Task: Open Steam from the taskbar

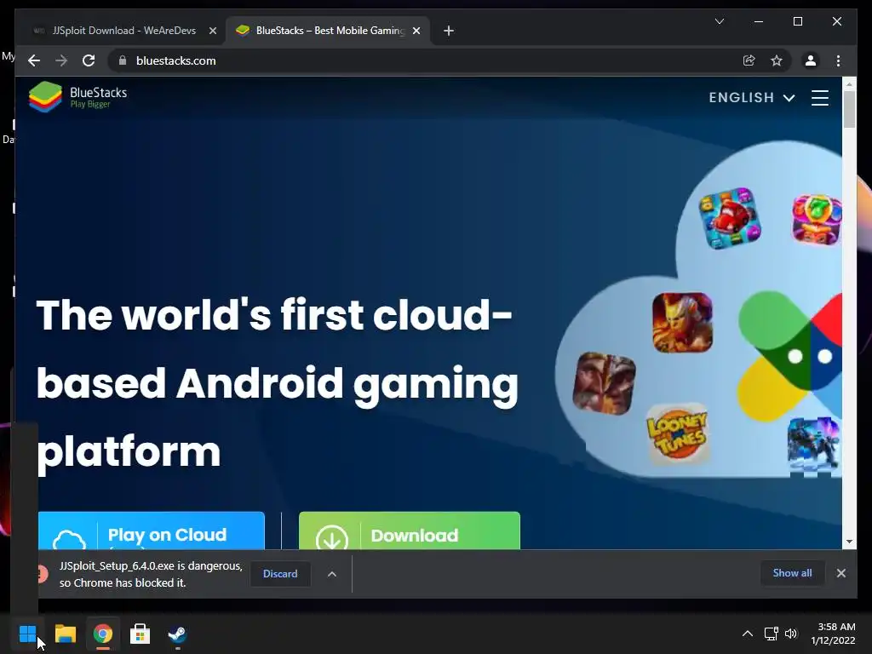Action: click(x=177, y=634)
